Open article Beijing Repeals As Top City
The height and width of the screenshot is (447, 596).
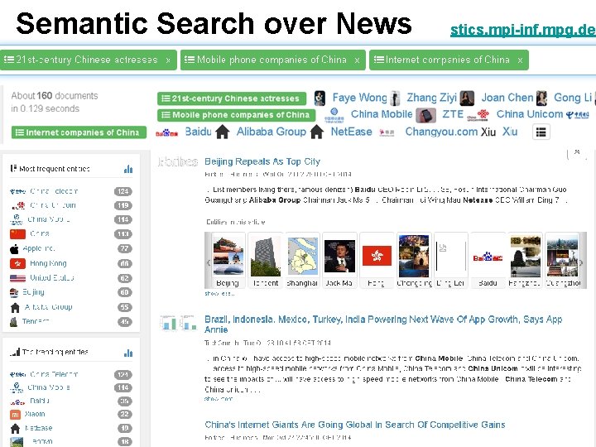[x=262, y=161]
